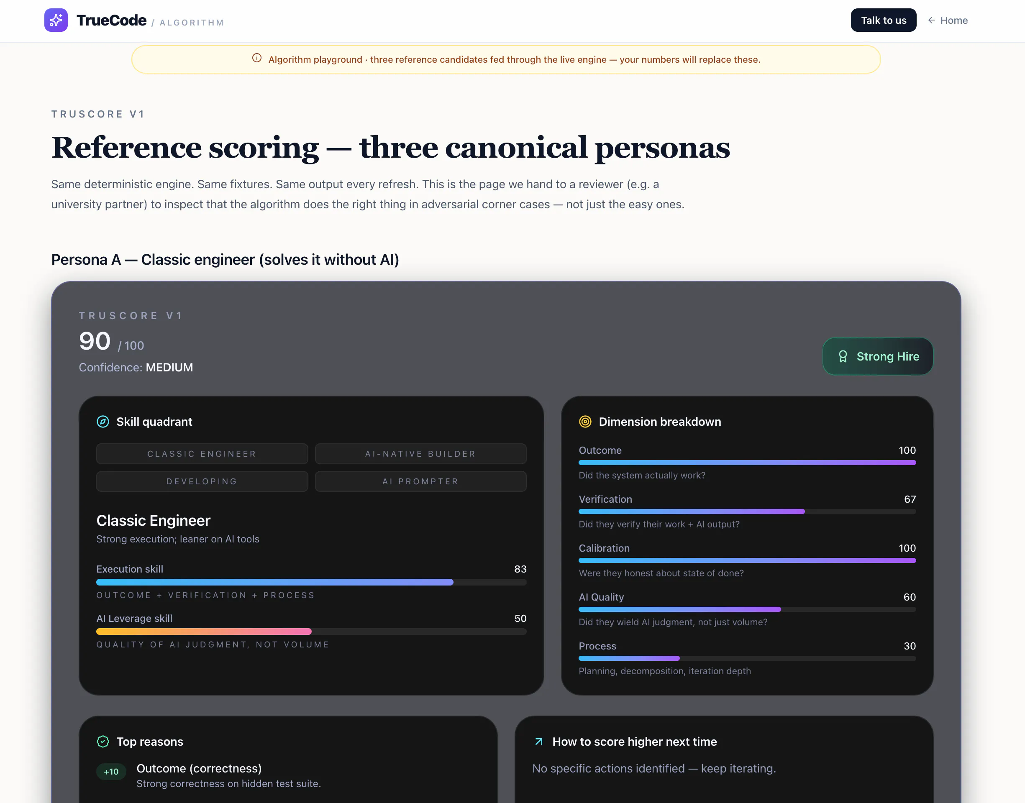Select the DEVELOPING quadrant tile
1025x803 pixels.
202,481
